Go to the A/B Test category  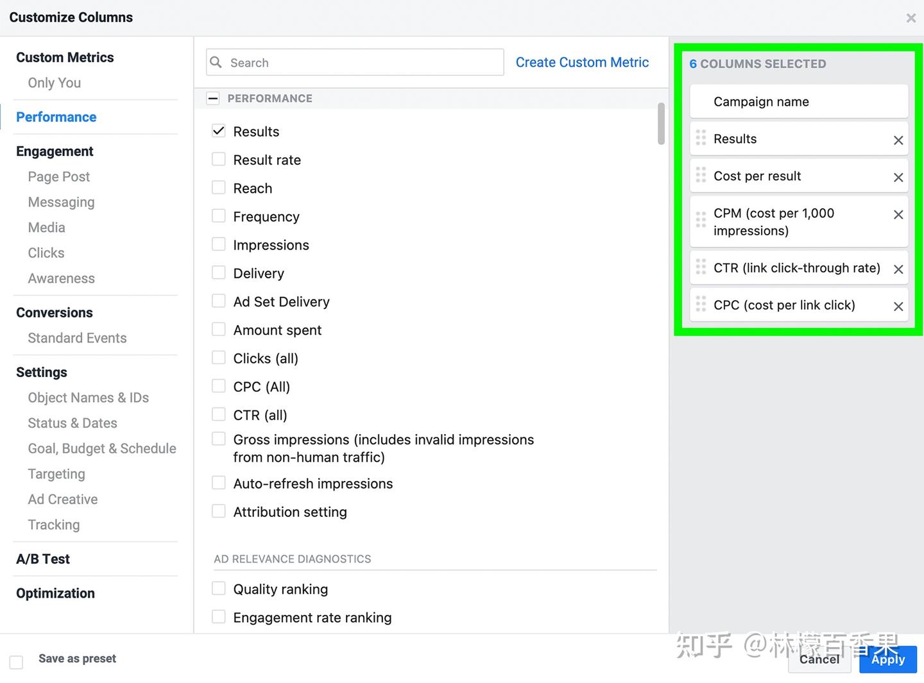(43, 559)
